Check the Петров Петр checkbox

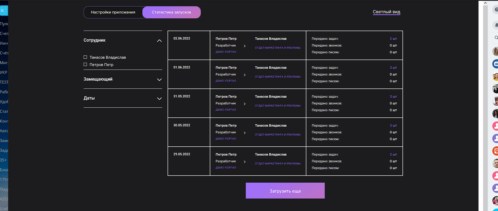point(85,64)
